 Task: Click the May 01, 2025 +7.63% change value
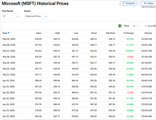130,75
